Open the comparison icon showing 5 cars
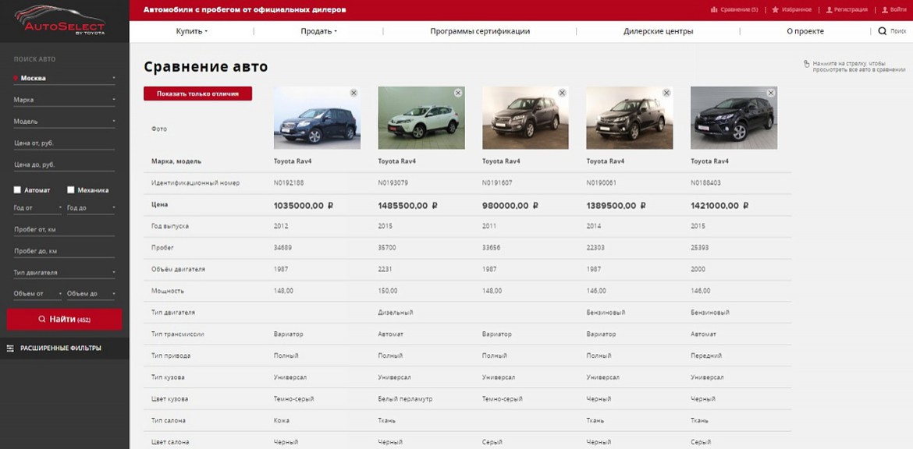The height and width of the screenshot is (449, 913). pos(714,9)
